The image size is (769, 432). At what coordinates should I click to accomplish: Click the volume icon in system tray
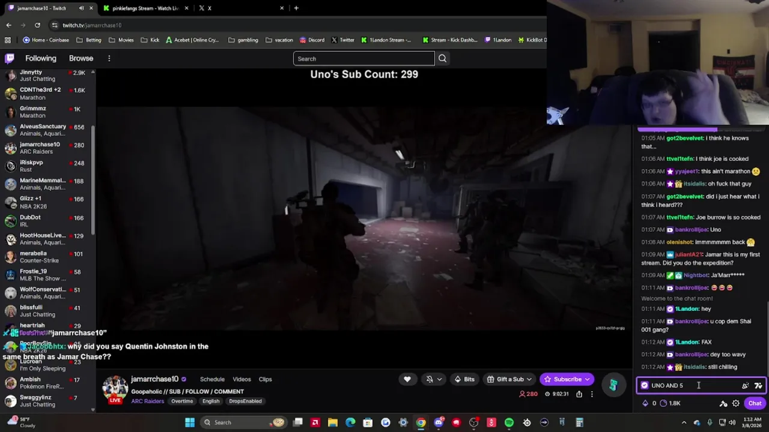(732, 422)
